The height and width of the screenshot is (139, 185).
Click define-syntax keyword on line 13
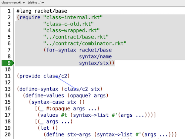(39, 89)
